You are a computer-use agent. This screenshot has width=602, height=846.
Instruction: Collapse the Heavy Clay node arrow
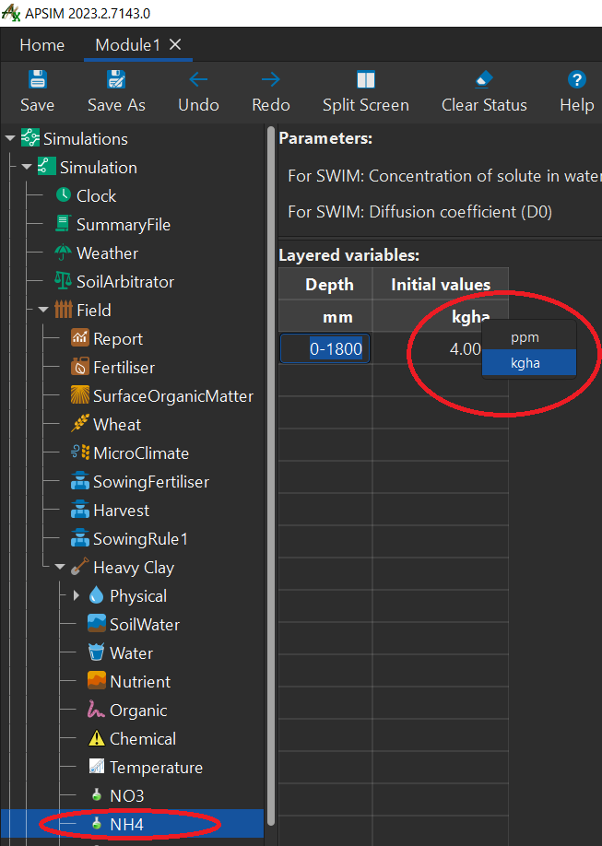point(60,567)
